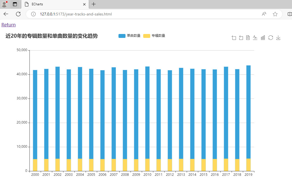292x180 pixels.
Task: View site information for the page
Action: click(33, 14)
